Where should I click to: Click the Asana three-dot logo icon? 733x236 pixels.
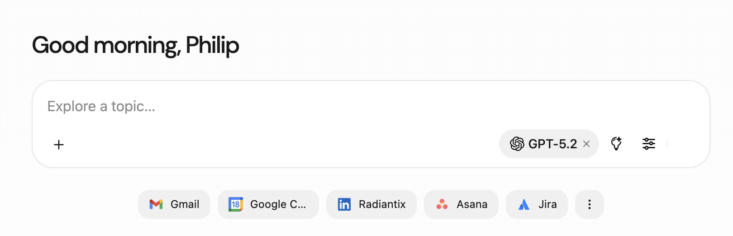tap(442, 204)
